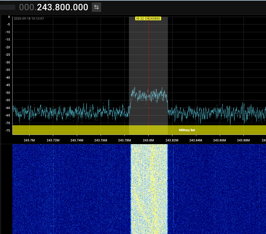Click the 243.86M frequency axis label
The image size is (266, 234).
click(x=220, y=140)
